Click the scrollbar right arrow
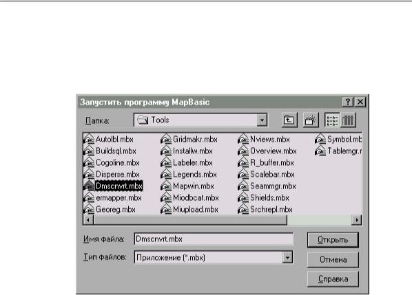Viewport: 412px width, 295px height. click(357, 220)
